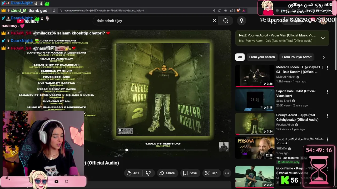Viewport: 337px width, 189px height.
Task: Open Jijiya feat. Catchybeatz thumbnail
Action: tap(255, 124)
